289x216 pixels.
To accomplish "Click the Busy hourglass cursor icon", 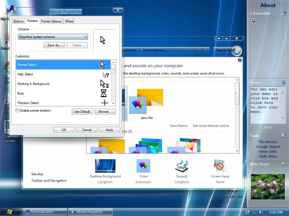I will pos(104,93).
